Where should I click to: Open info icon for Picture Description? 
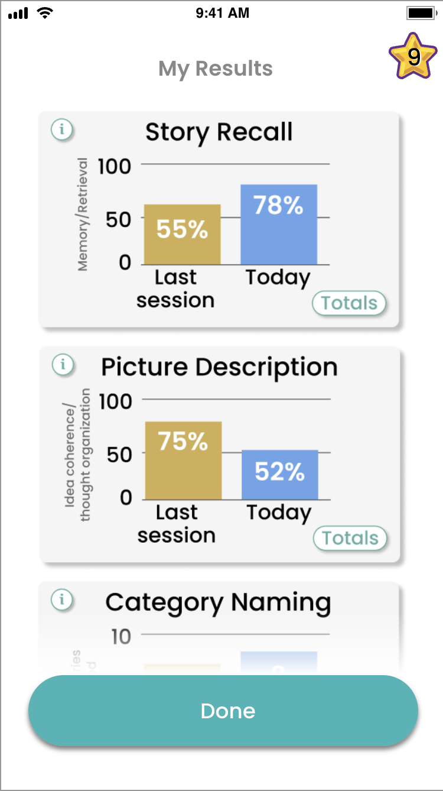[x=62, y=364]
